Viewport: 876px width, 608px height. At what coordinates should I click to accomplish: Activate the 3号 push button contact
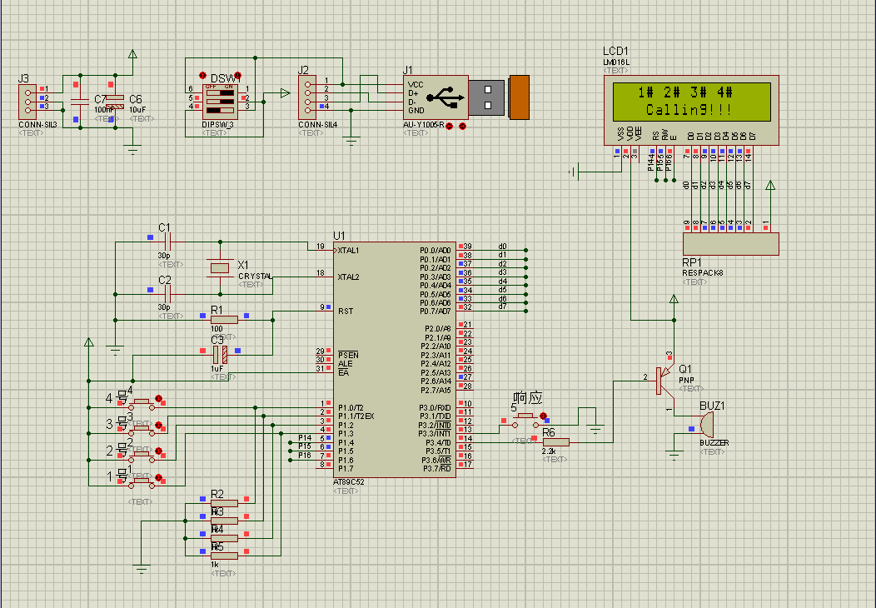pos(141,429)
